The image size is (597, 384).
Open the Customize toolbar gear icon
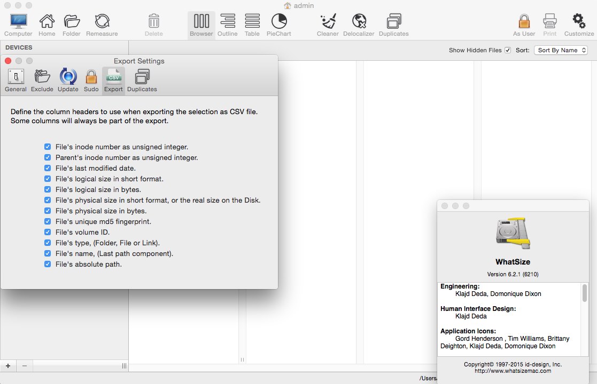pyautogui.click(x=579, y=25)
